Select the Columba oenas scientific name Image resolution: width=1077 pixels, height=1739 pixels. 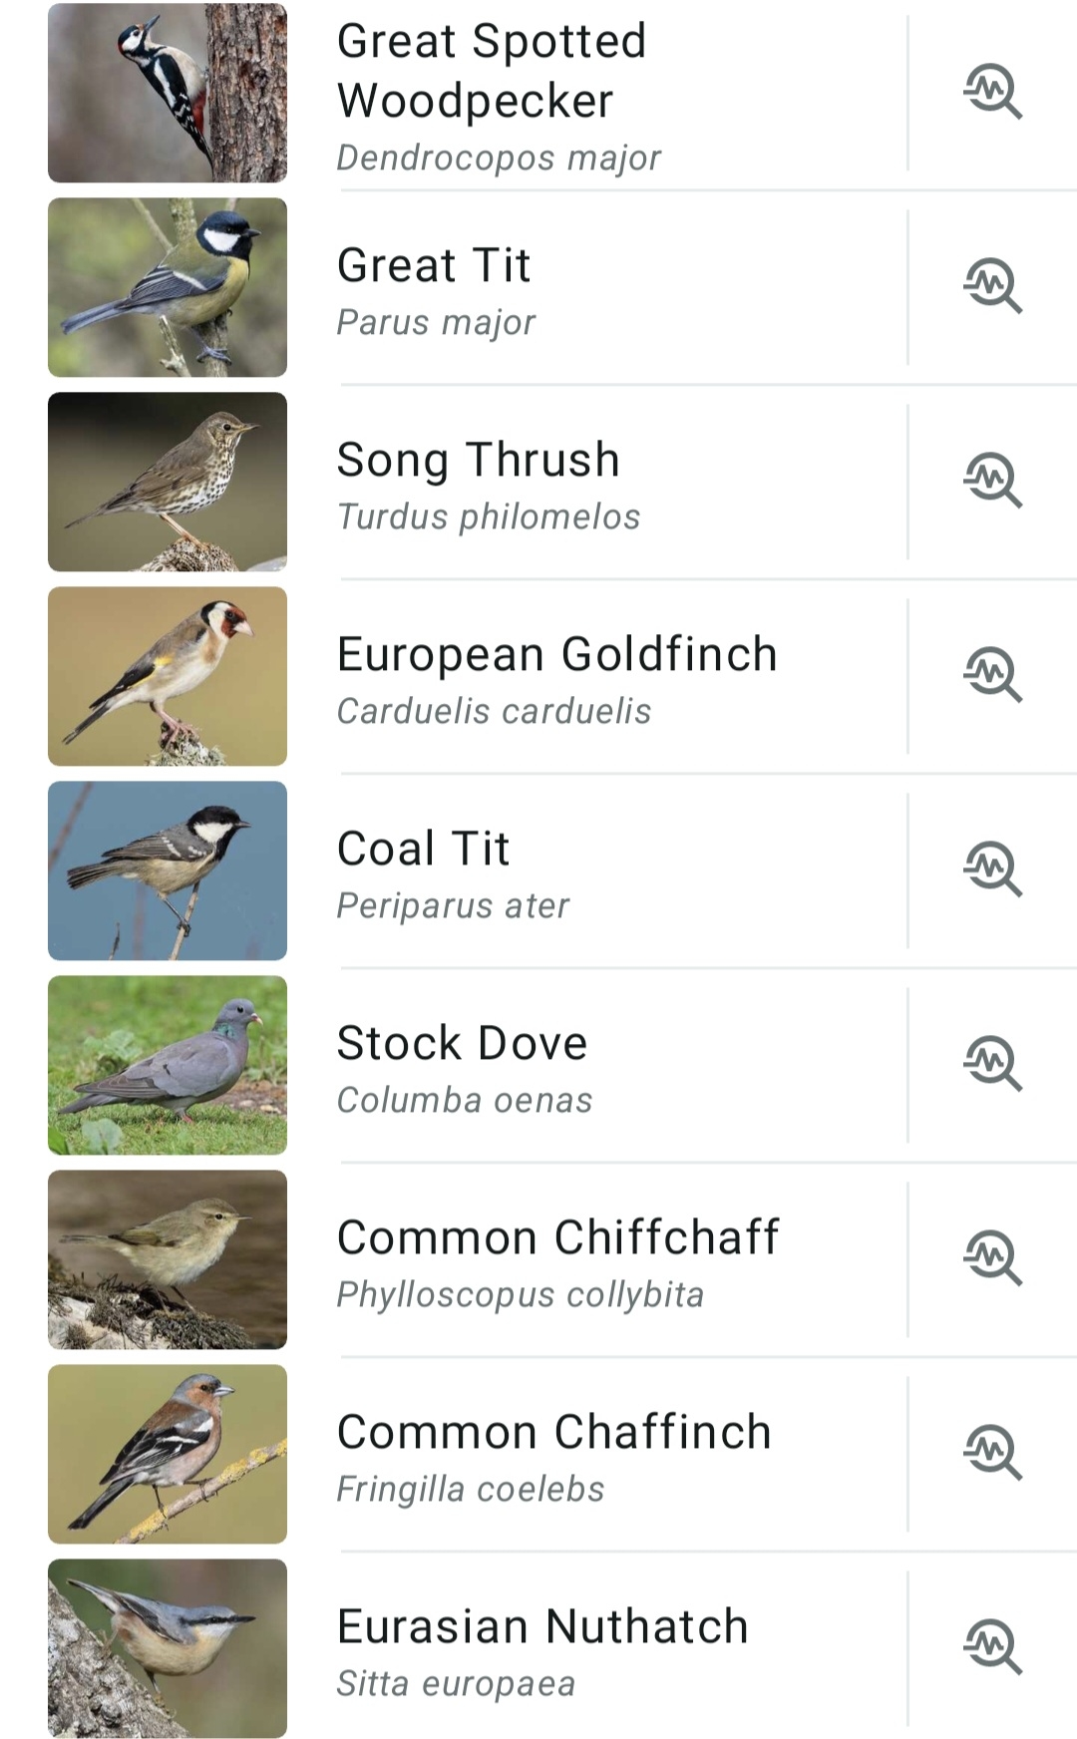pos(465,1100)
